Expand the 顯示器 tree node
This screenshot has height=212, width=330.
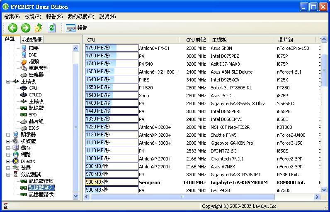(x=8, y=135)
